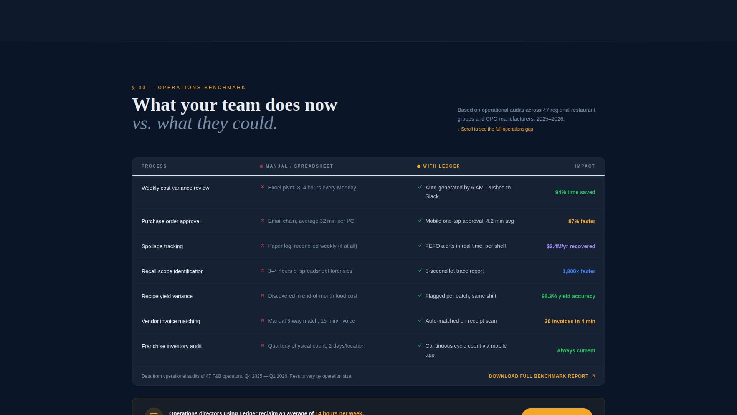The image size is (737, 415).
Task: Click the 94% time saved impact value
Action: click(x=575, y=192)
